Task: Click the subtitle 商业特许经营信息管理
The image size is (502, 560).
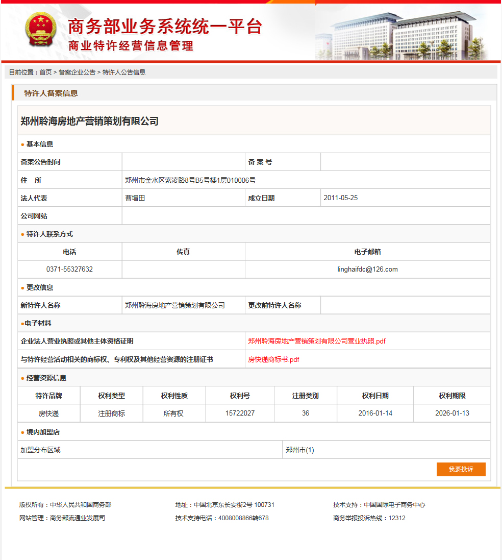Action: pyautogui.click(x=131, y=46)
